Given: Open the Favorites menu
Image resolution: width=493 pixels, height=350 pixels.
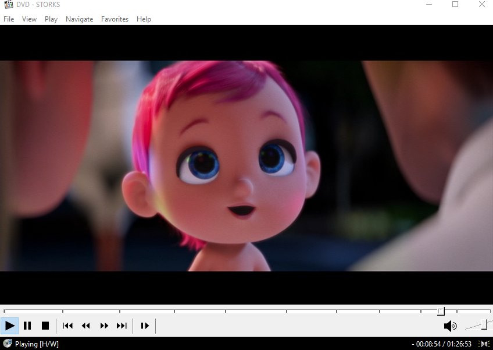Looking at the screenshot, I should 115,19.
